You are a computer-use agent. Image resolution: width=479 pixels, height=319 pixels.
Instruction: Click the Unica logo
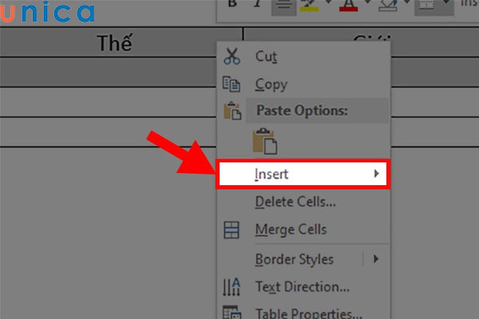click(49, 14)
